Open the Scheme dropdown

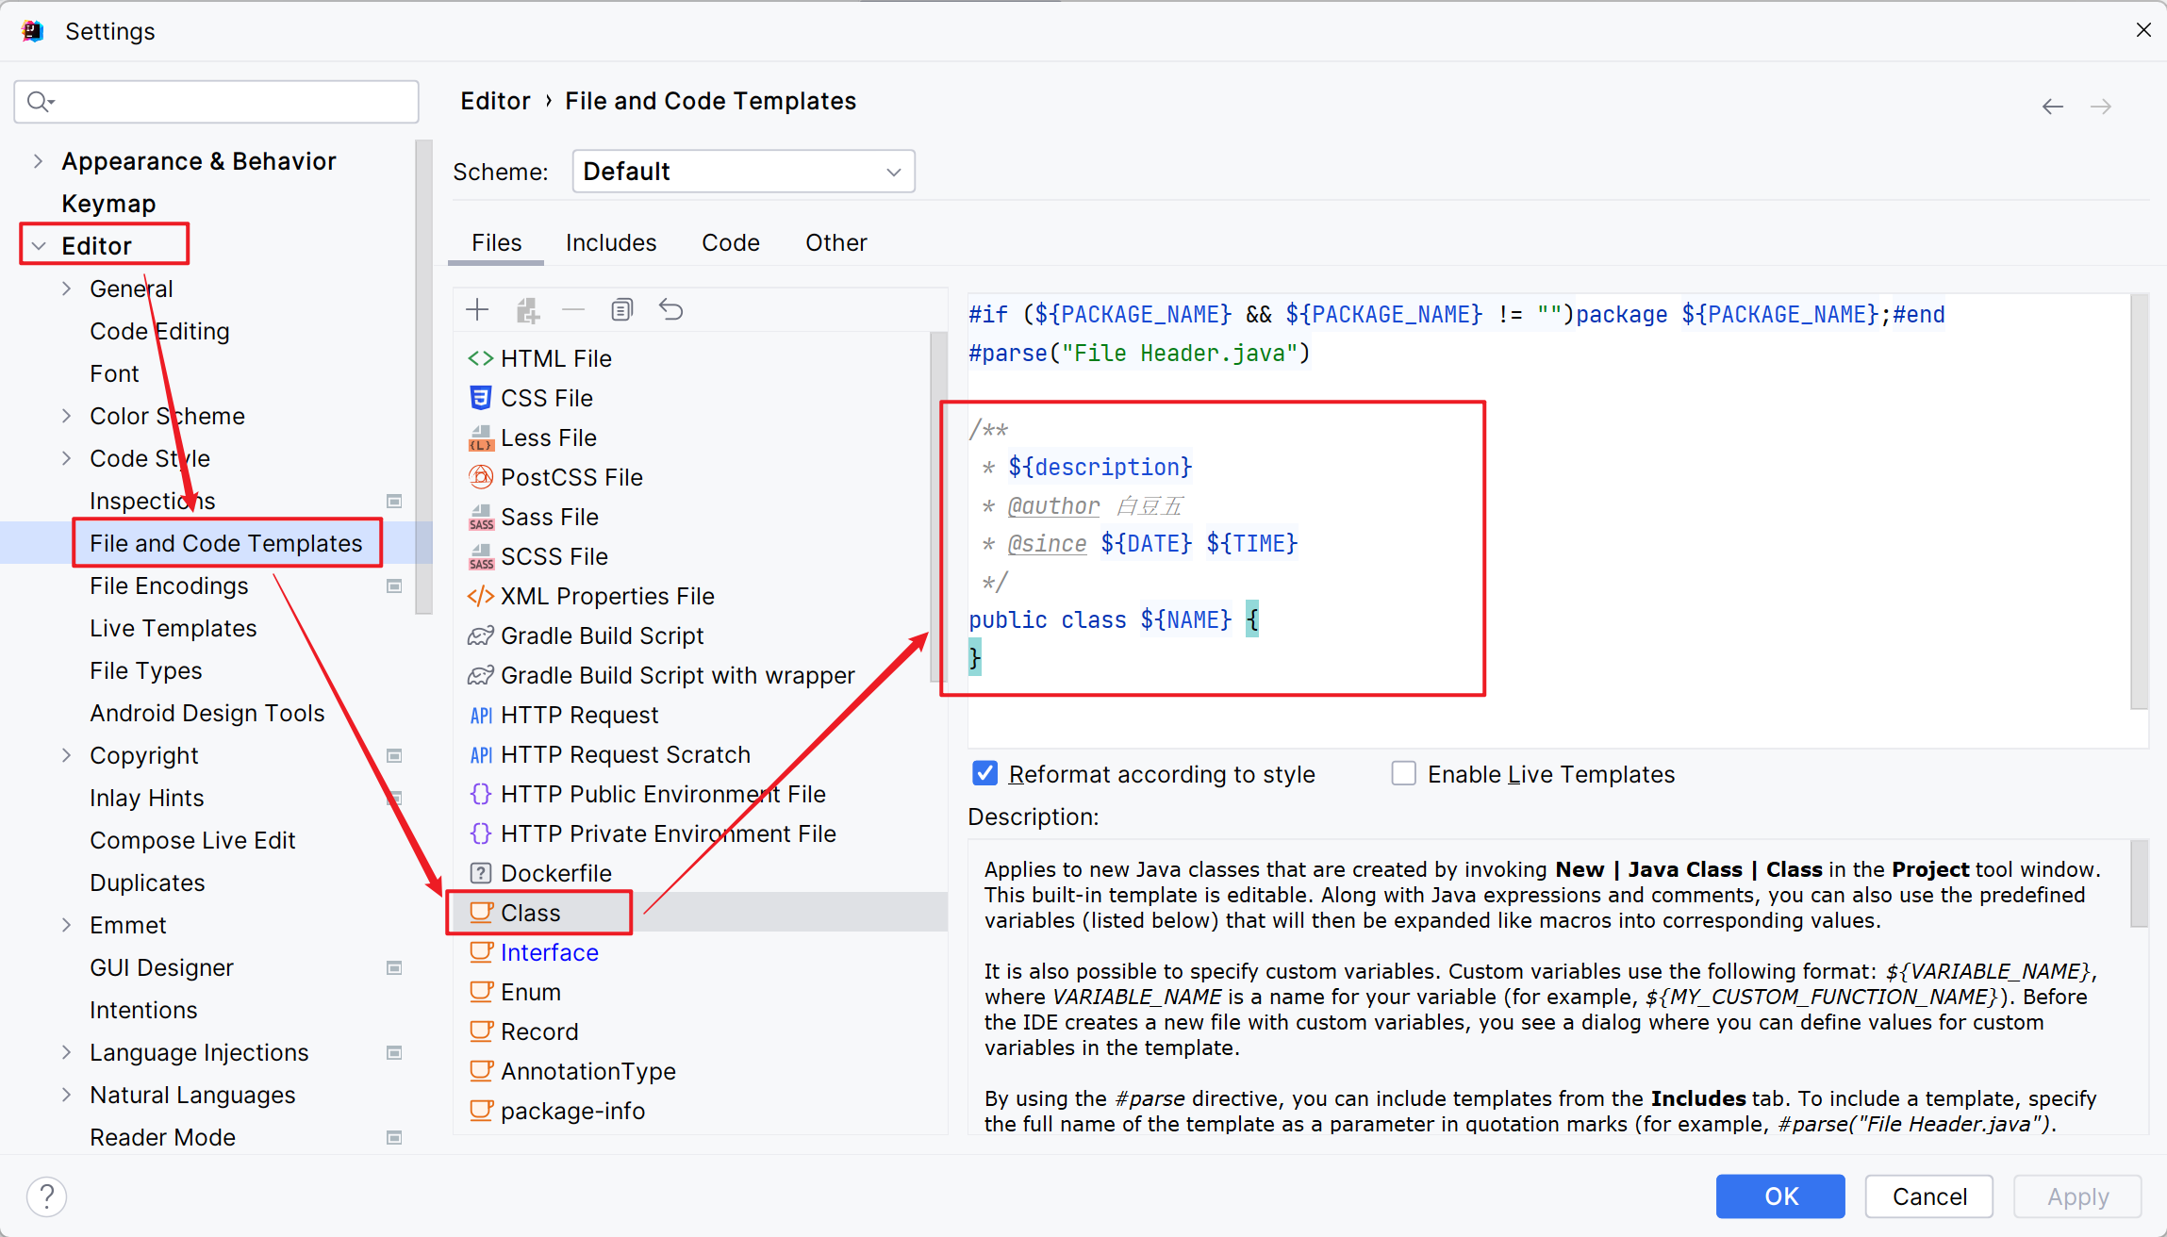tap(743, 172)
